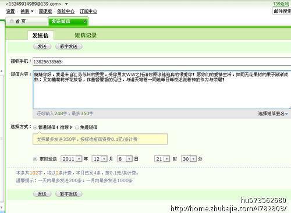The height and width of the screenshot is (213, 291).
Task: Open the minute dropdown showing 30
Action: click(x=189, y=159)
